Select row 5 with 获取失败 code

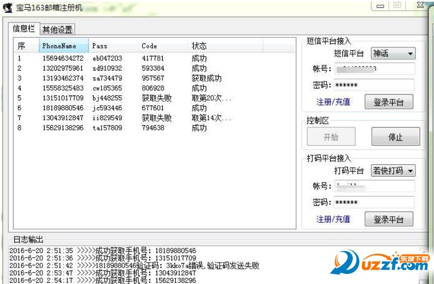pyautogui.click(x=154, y=98)
